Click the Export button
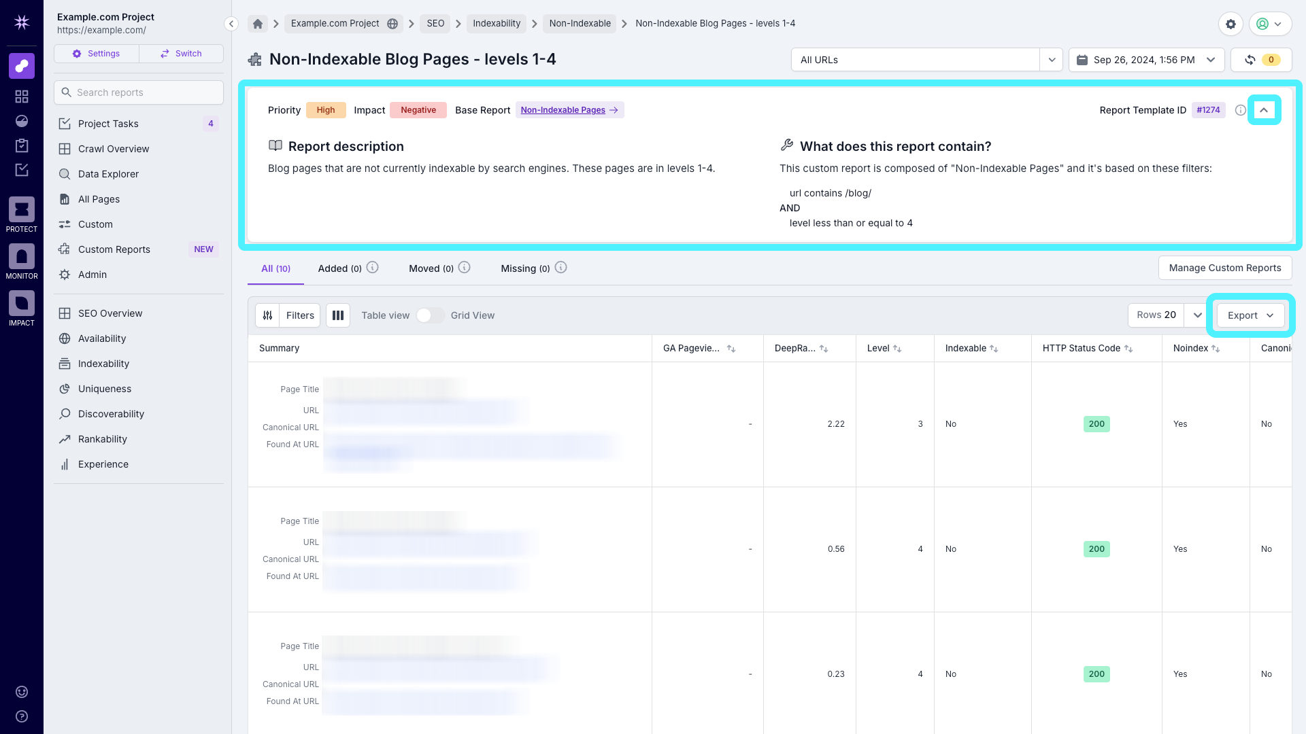Screen dimensions: 1306x734 pyautogui.click(x=1250, y=315)
